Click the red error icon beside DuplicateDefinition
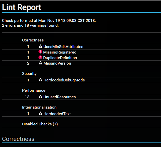161x147 pixels. [x=40, y=58]
